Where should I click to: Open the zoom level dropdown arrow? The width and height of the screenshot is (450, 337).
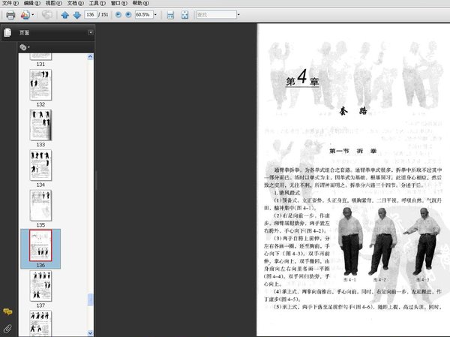coord(155,15)
